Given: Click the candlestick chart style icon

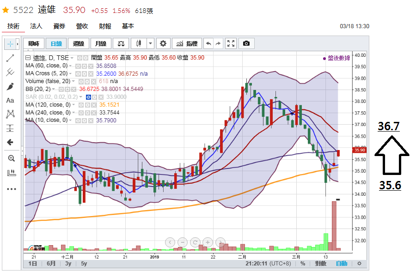Looking at the screenshot, I should point(139,43).
